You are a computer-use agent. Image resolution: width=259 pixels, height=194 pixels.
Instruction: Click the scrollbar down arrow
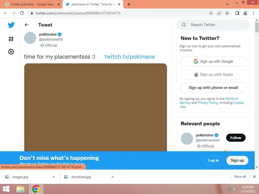[x=257, y=167]
